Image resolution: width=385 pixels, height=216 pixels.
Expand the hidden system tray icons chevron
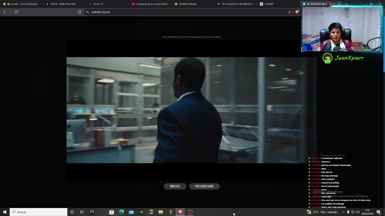click(x=343, y=212)
